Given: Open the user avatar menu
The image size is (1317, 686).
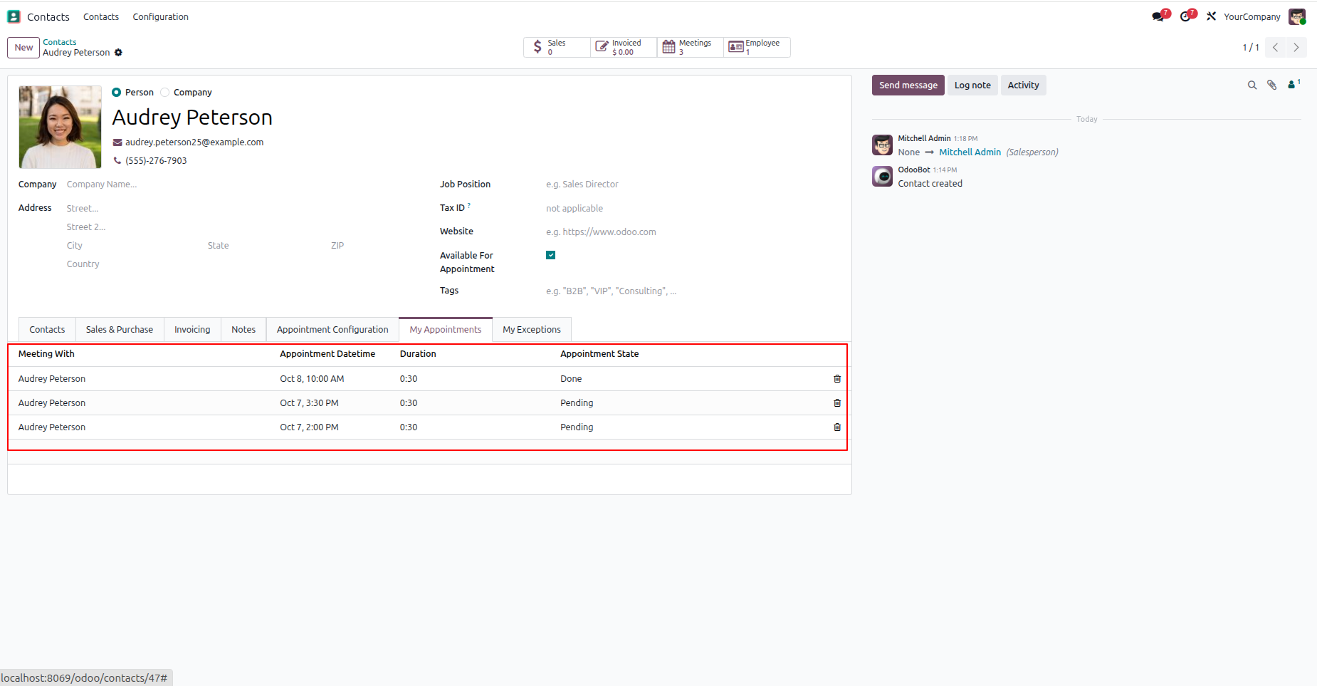Looking at the screenshot, I should point(1297,16).
